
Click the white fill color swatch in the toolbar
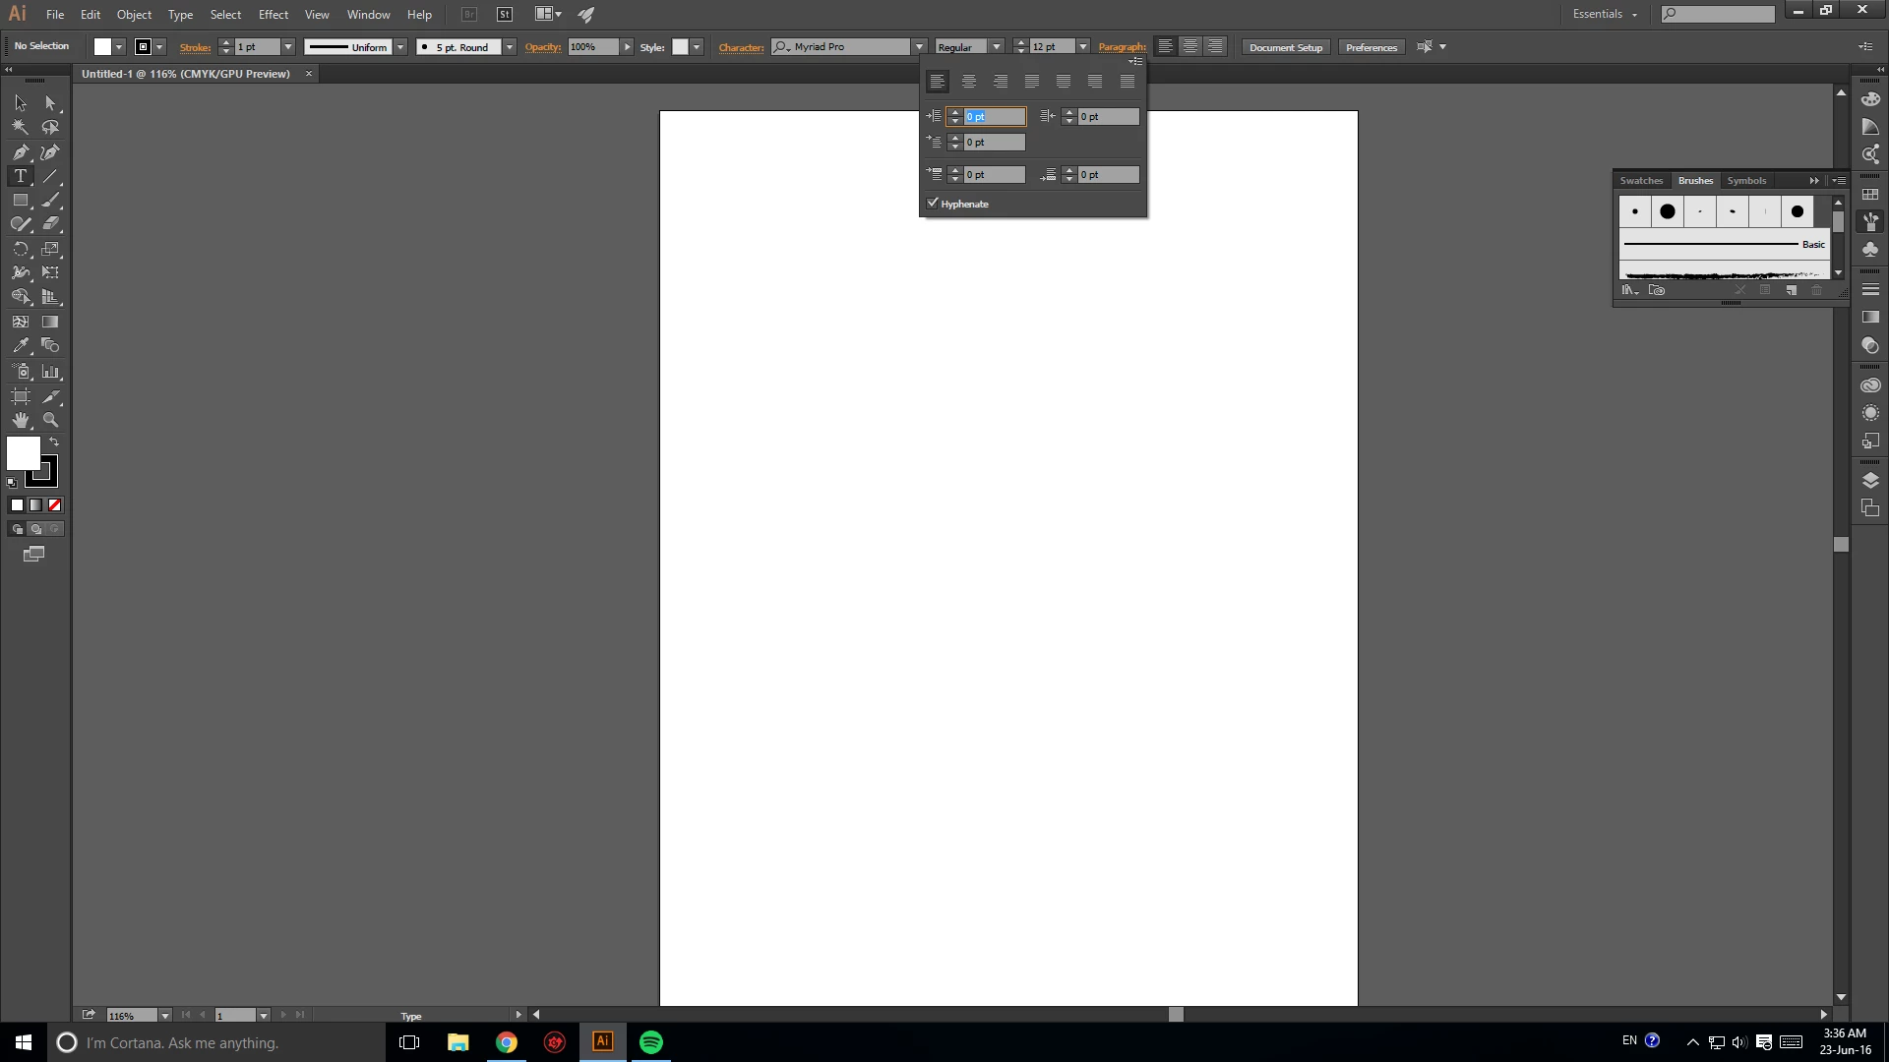[23, 453]
